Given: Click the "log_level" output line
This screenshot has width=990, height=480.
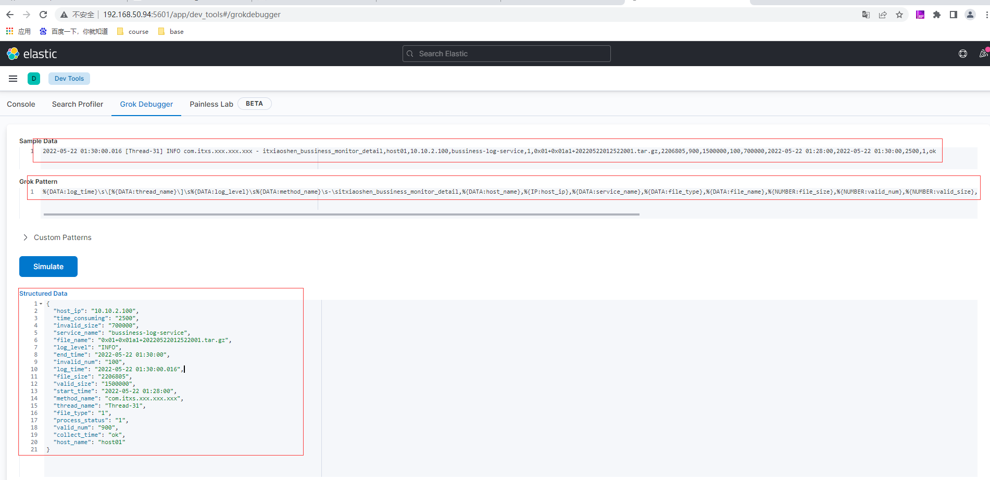Looking at the screenshot, I should click(87, 347).
